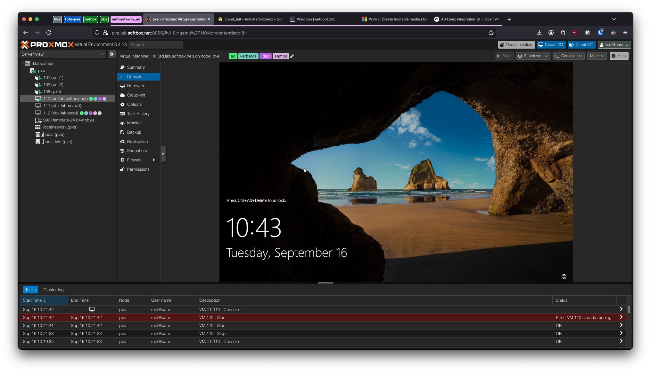Open the Backup panel

pos(134,132)
